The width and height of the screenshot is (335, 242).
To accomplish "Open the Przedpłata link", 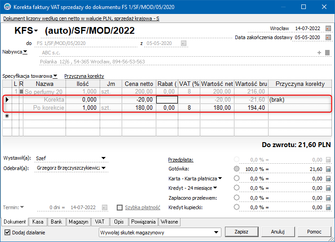I will tap(181, 160).
